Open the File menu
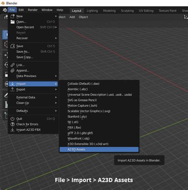Image resolution: width=188 pixels, height=190 pixels. [x=12, y=10]
